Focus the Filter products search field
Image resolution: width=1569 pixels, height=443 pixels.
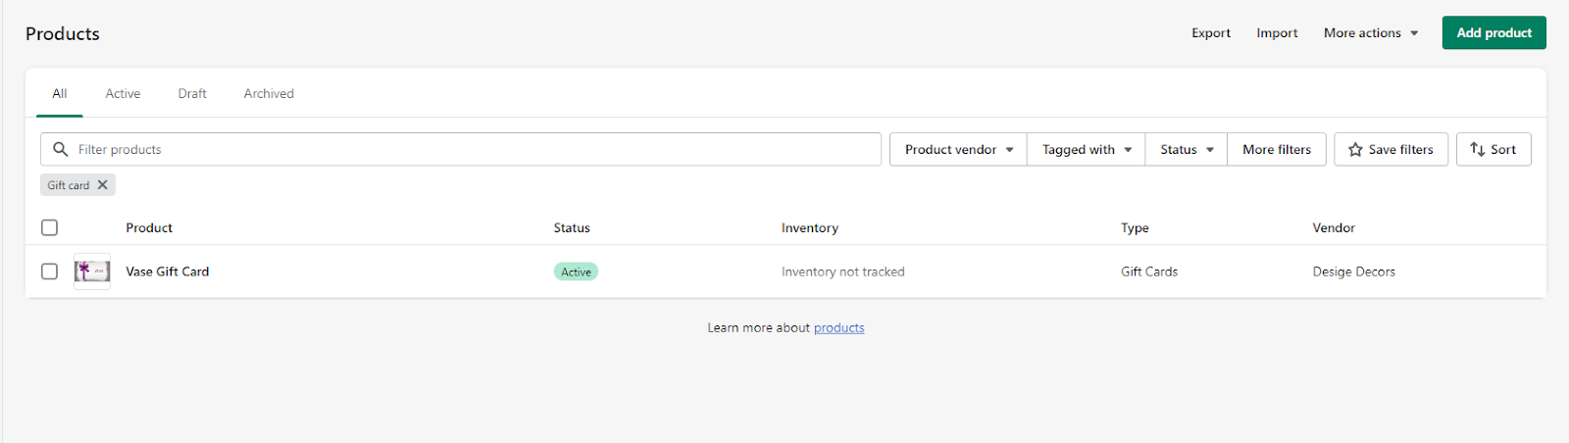pos(471,149)
